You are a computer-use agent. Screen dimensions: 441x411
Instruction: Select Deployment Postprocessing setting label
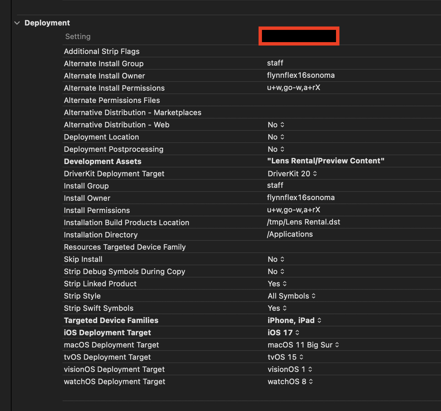(x=113, y=149)
